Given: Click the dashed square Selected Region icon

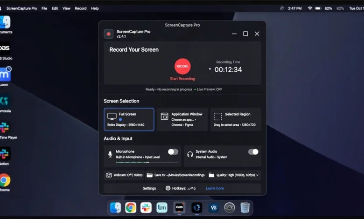Looking at the screenshot, I should coord(218,116).
